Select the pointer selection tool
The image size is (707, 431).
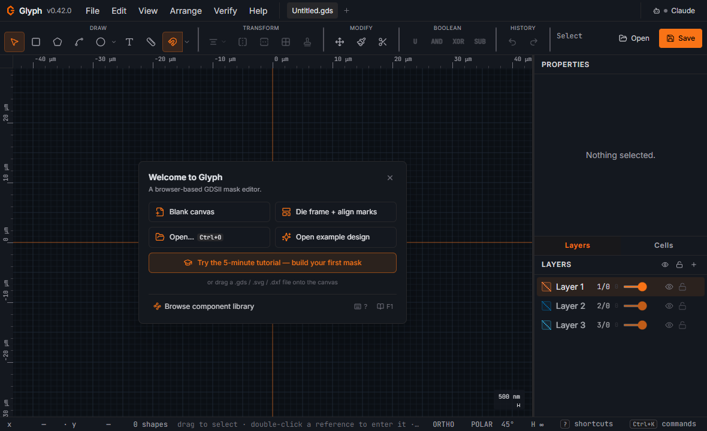click(x=14, y=42)
